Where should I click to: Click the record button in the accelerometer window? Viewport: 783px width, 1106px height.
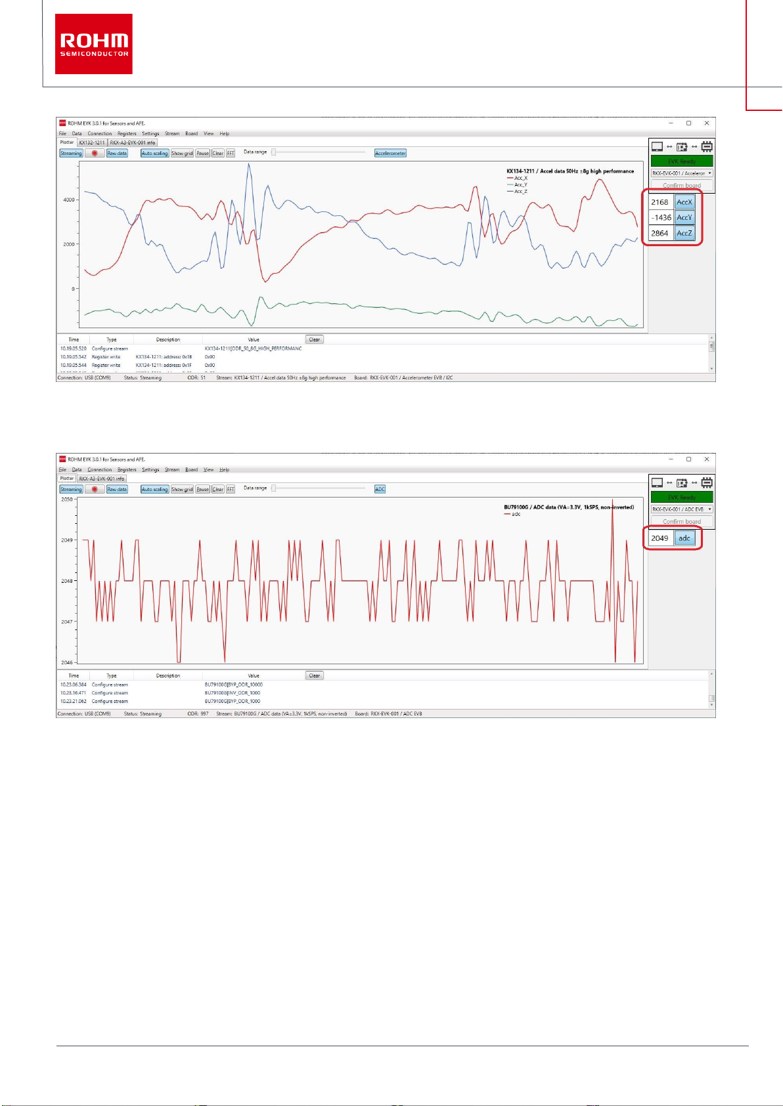pos(95,154)
